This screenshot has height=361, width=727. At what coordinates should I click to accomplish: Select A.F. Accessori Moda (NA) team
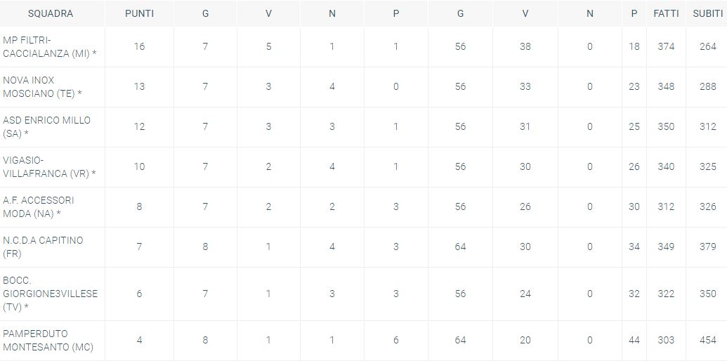click(x=39, y=207)
